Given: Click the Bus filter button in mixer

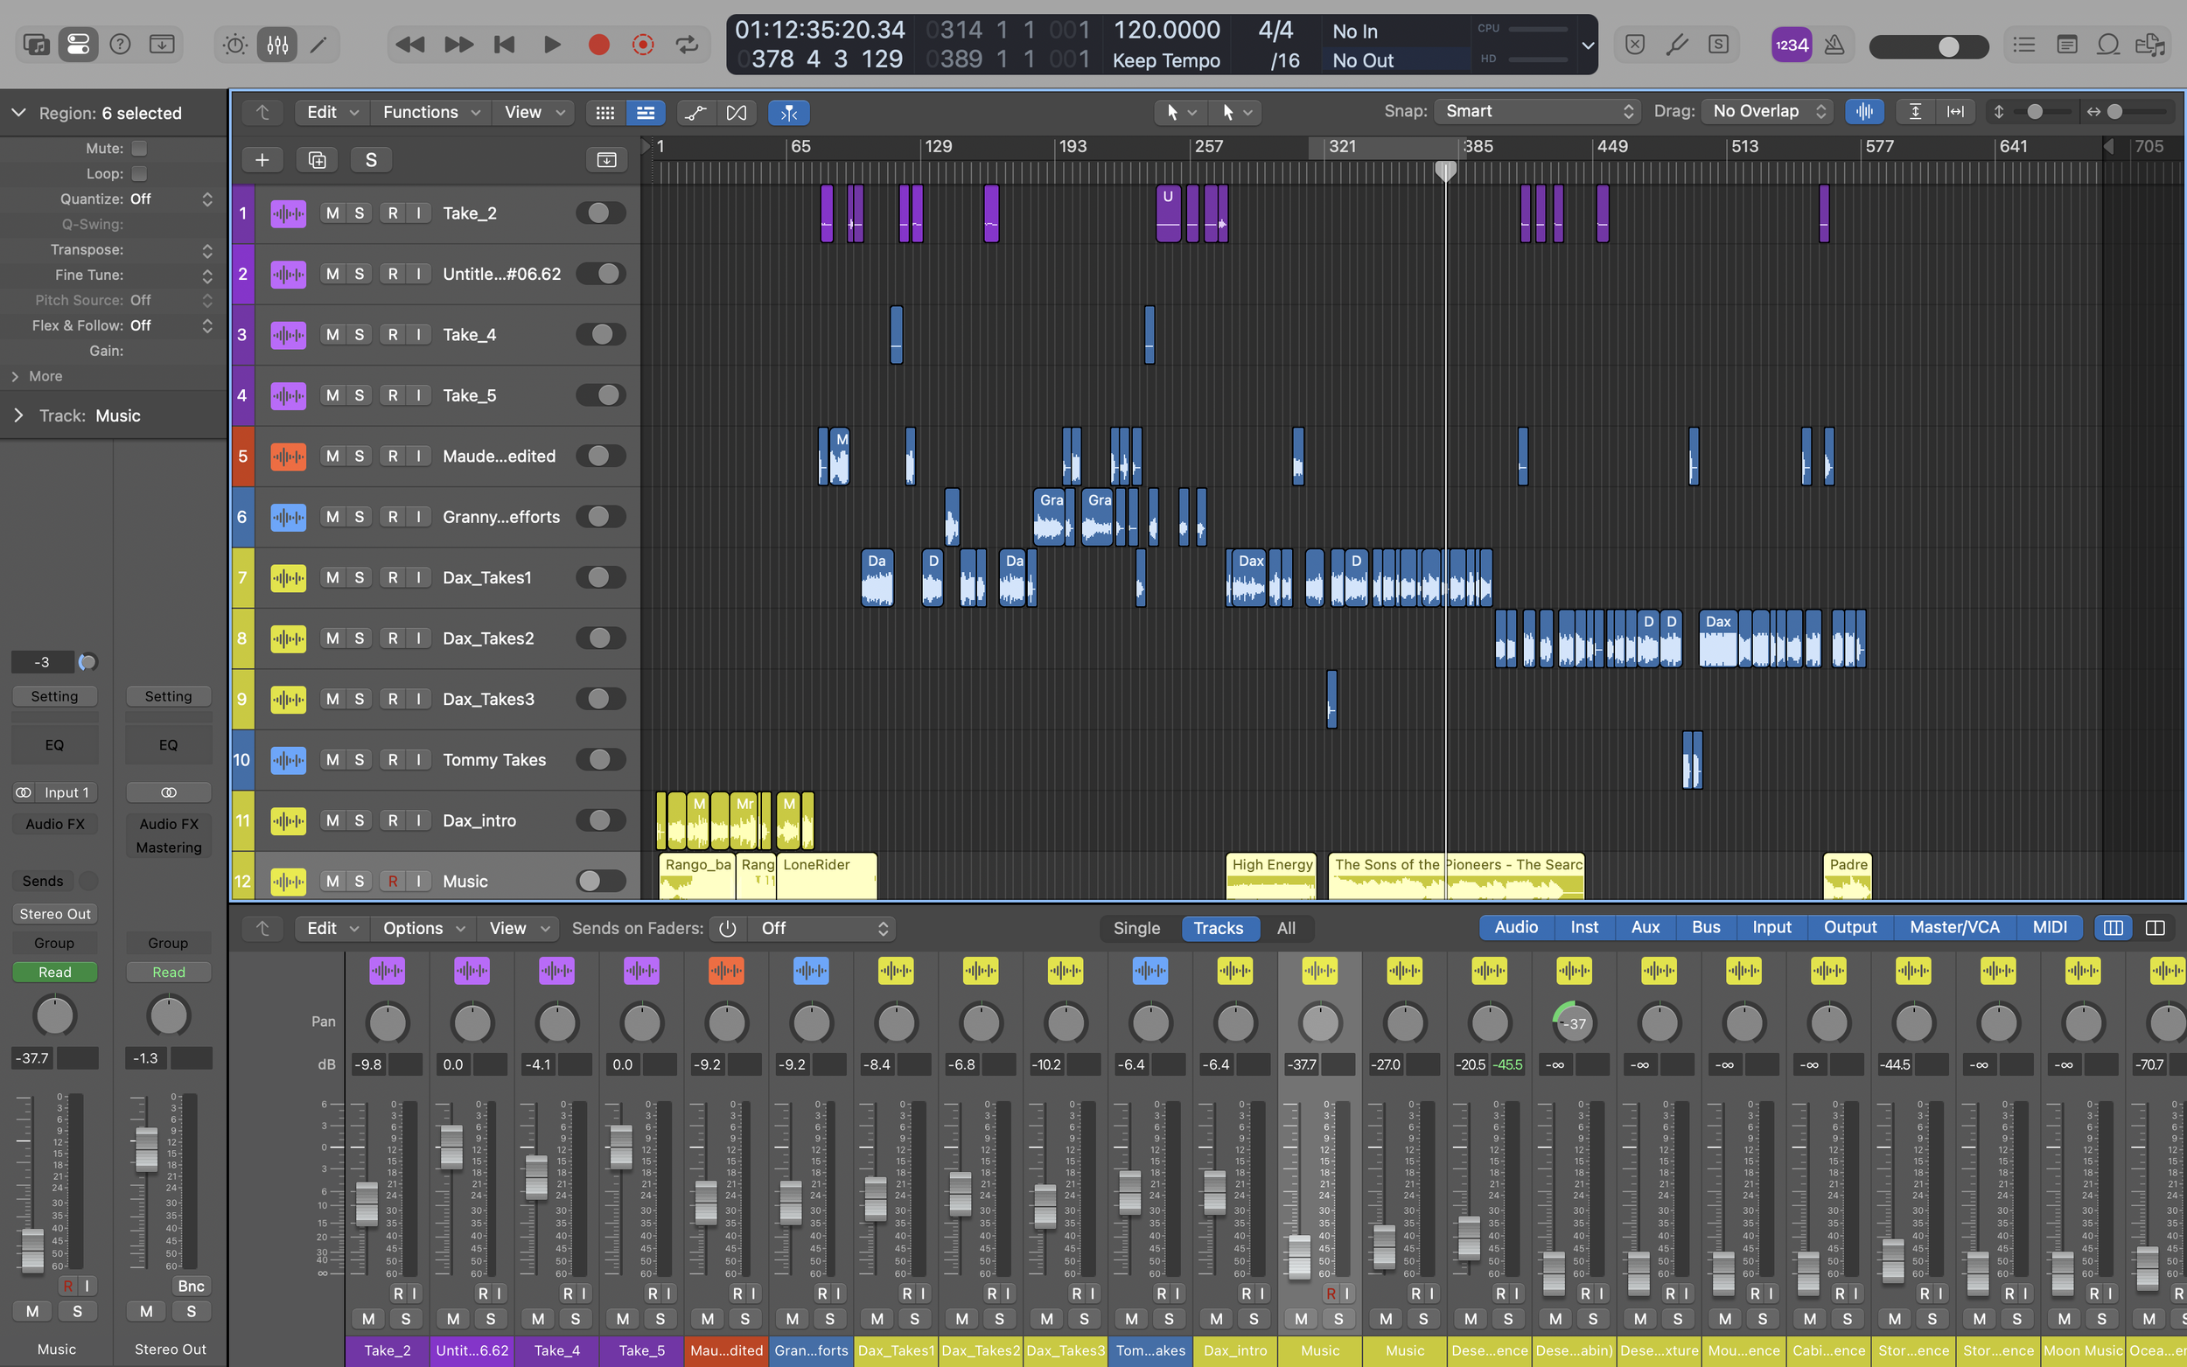Looking at the screenshot, I should 1705,927.
